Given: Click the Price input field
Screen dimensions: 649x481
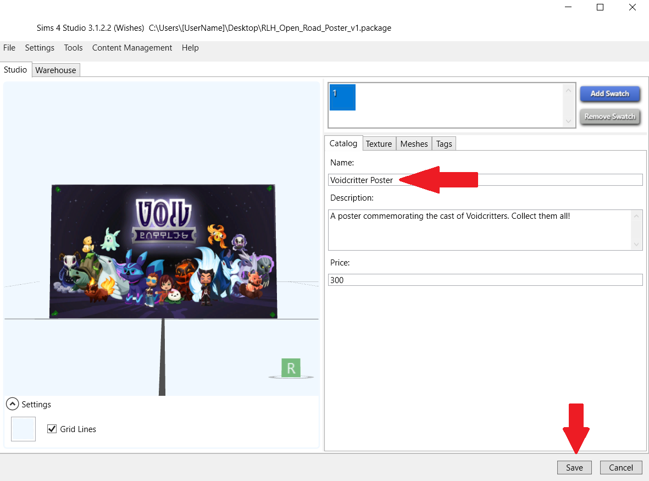Looking at the screenshot, I should pyautogui.click(x=485, y=280).
